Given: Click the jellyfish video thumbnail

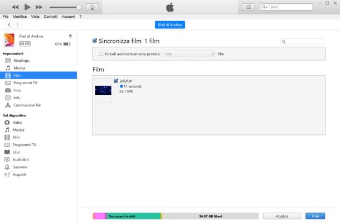Looking at the screenshot, I should (x=103, y=90).
